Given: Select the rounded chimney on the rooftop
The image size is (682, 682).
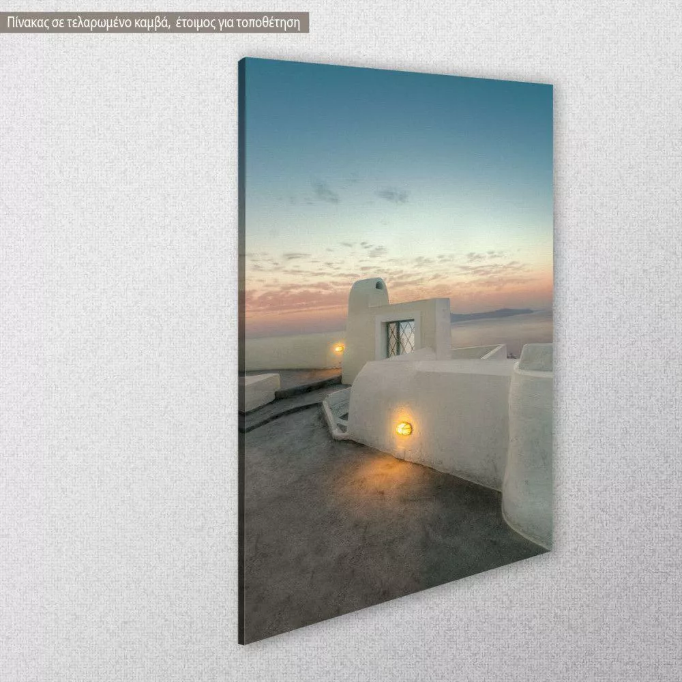Looking at the screenshot, I should [x=368, y=292].
